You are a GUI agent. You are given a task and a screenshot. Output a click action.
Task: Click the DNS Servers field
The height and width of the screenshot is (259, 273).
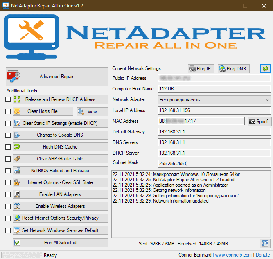pyautogui.click(x=214, y=142)
